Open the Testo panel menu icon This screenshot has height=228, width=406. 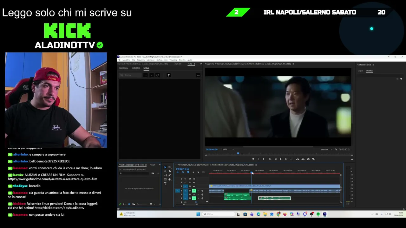tap(194, 64)
